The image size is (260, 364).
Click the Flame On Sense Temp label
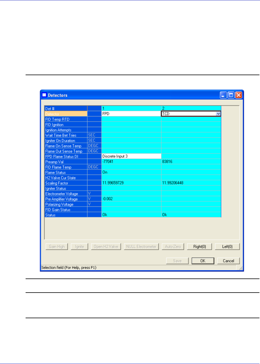pyautogui.click(x=66, y=146)
